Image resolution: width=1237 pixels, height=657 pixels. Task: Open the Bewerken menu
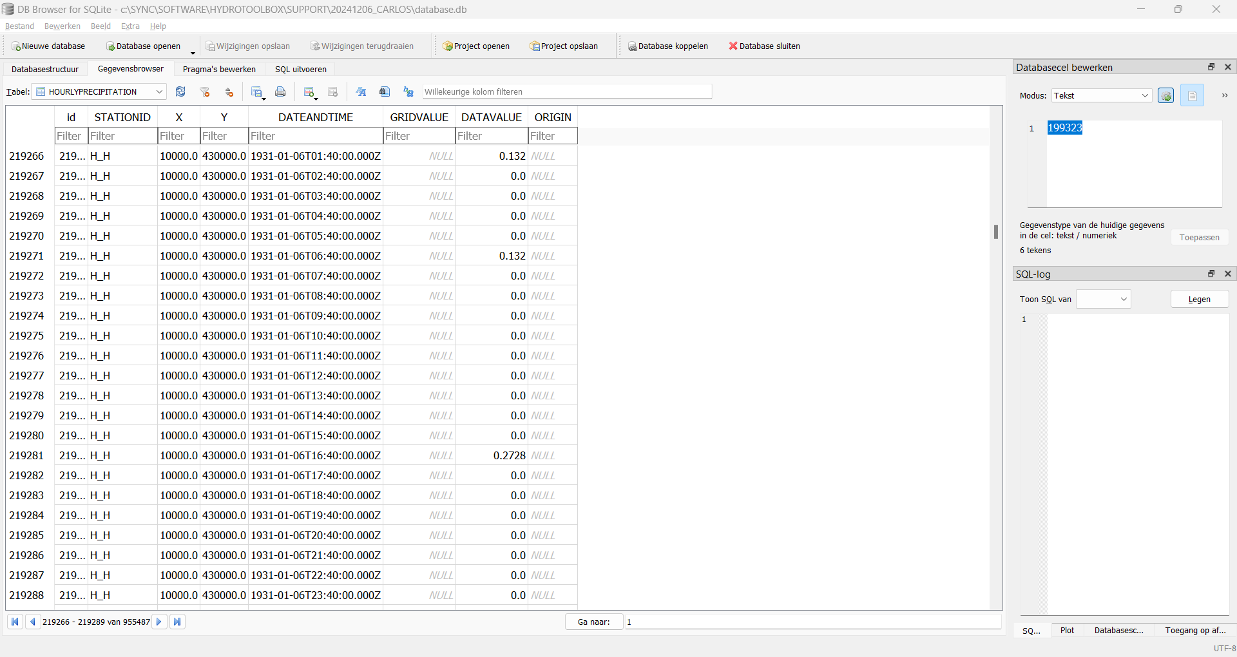coord(62,26)
